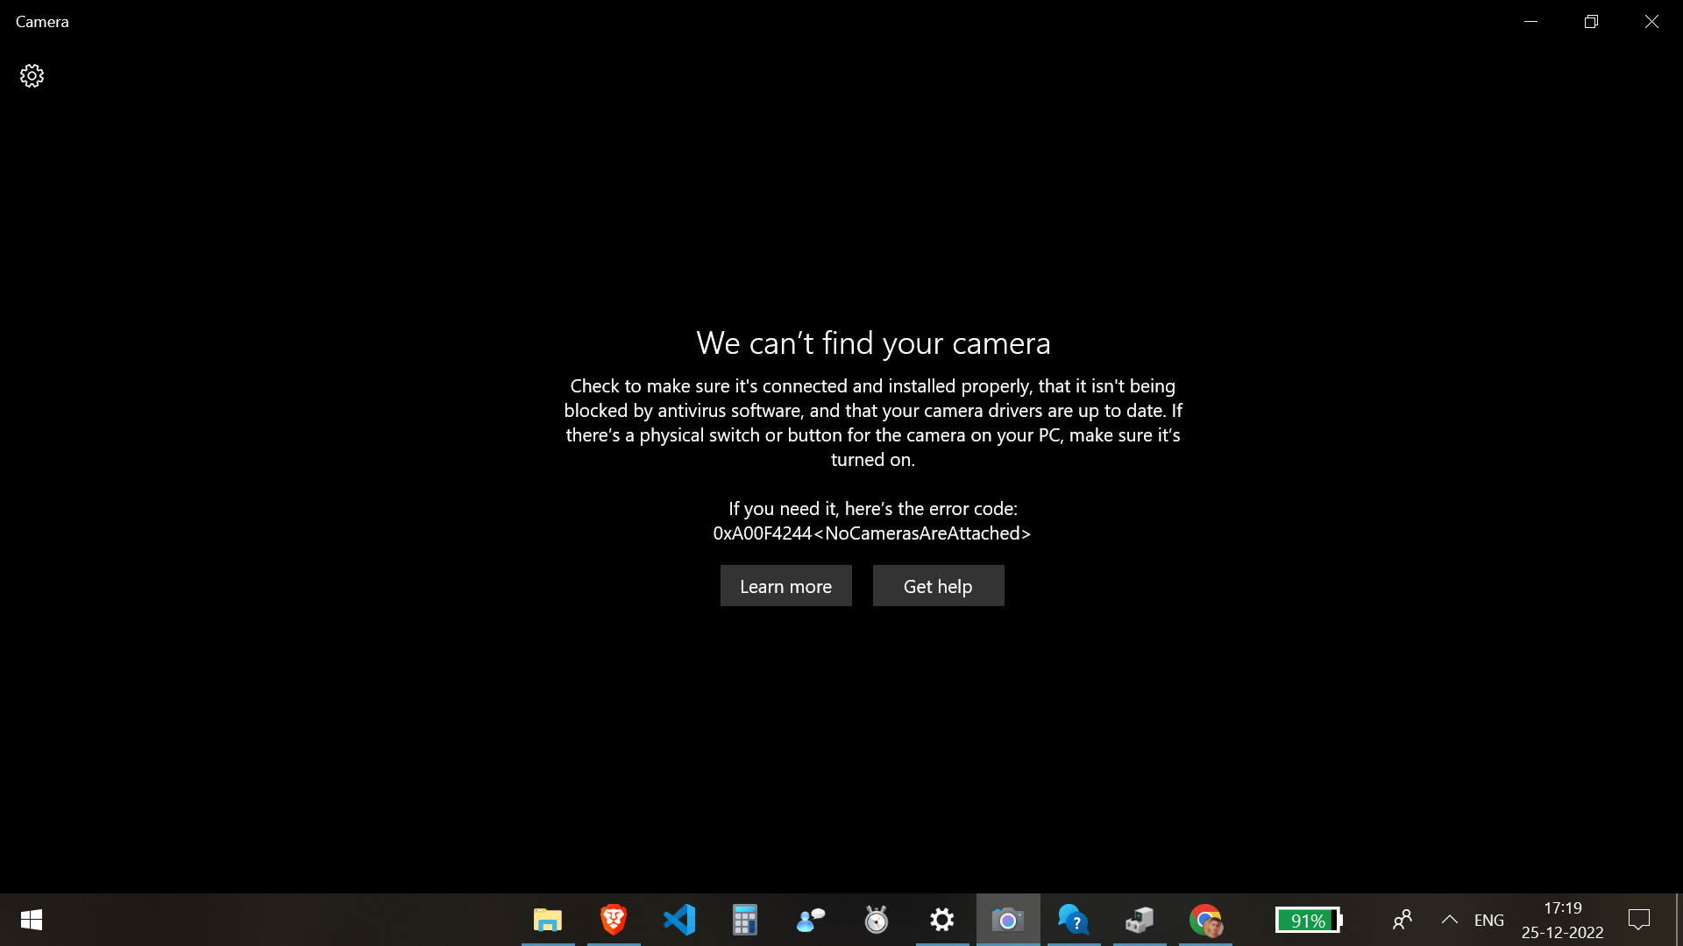This screenshot has height=946, width=1683.
Task: Launch Brave browser from taskbar
Action: 614,920
